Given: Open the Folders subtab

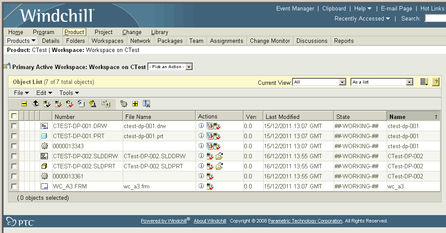Looking at the screenshot, I should [76, 41].
